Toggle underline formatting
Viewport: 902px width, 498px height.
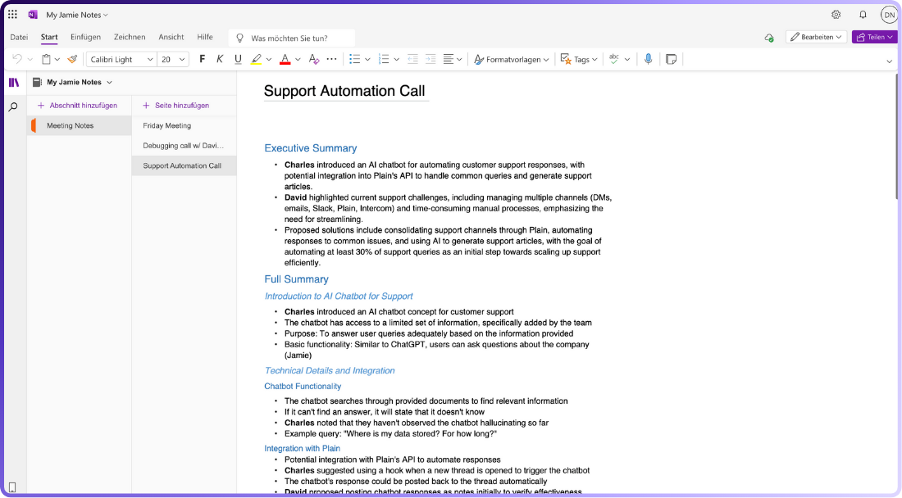(x=238, y=59)
